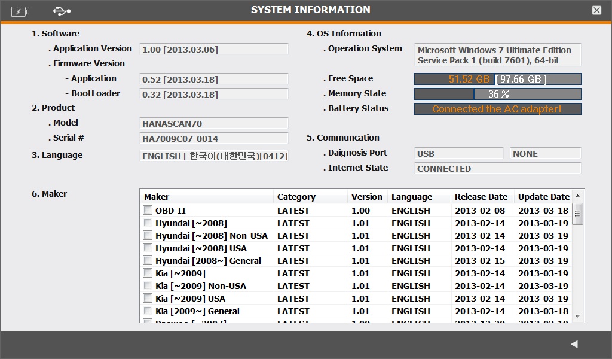Toggle the Kia [~2009] Non-USA checkbox
This screenshot has width=612, height=359.
coord(148,286)
